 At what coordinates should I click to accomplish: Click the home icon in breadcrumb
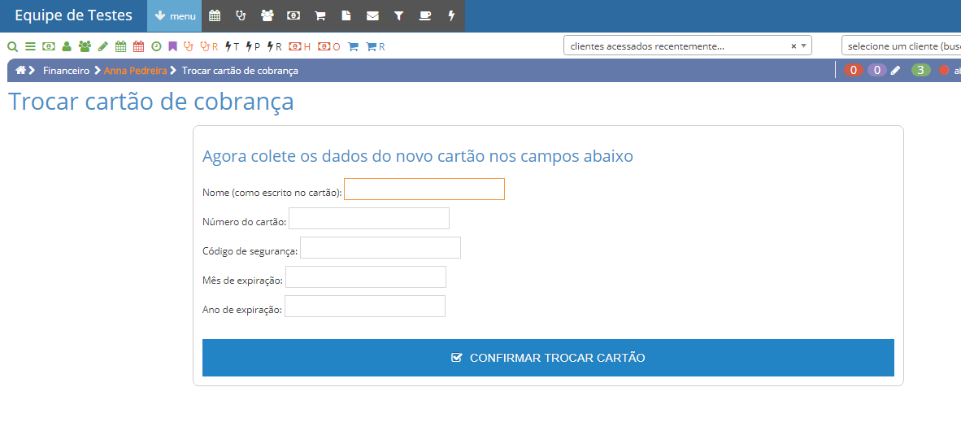pyautogui.click(x=20, y=71)
